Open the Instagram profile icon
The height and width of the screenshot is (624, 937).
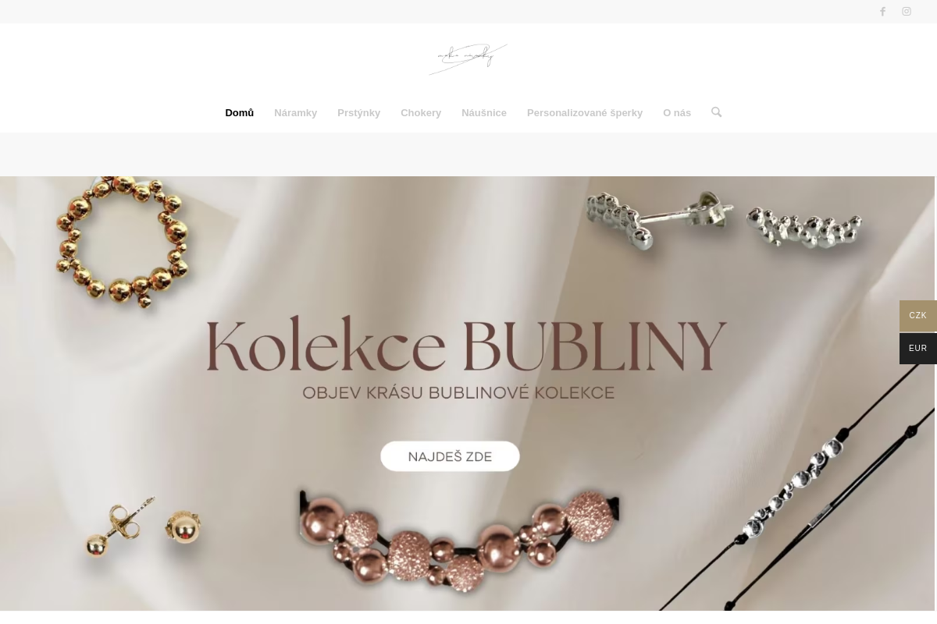click(907, 12)
